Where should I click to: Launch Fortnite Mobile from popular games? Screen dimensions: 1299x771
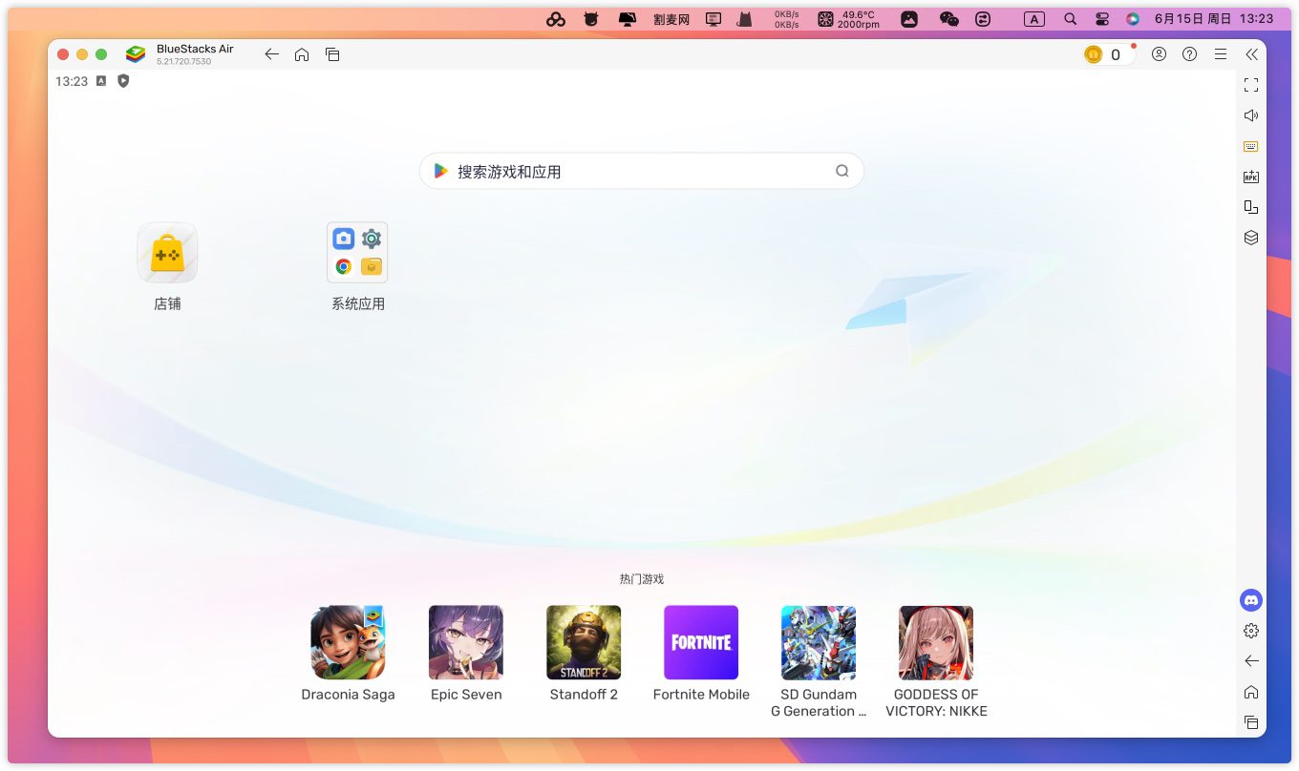[701, 642]
